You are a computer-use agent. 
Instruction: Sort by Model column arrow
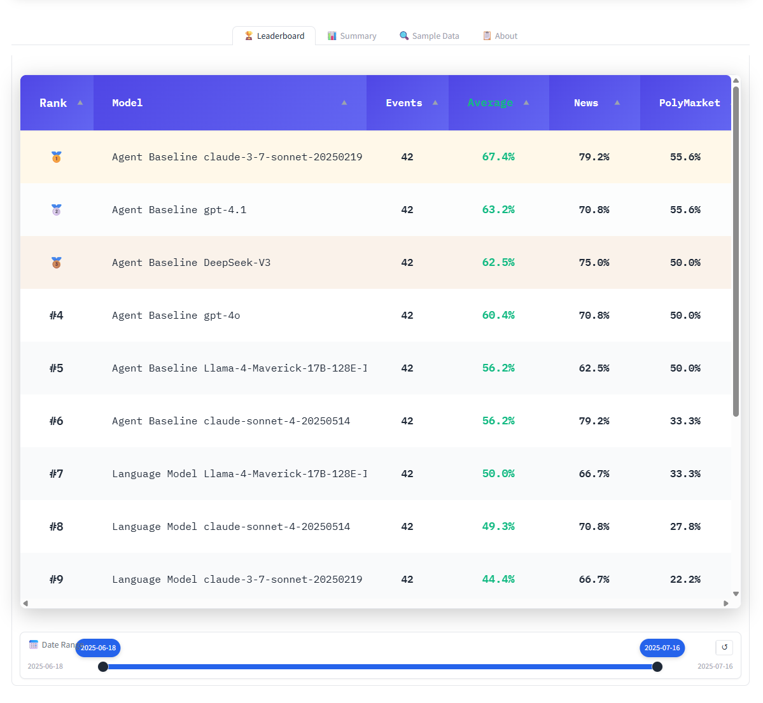(344, 102)
